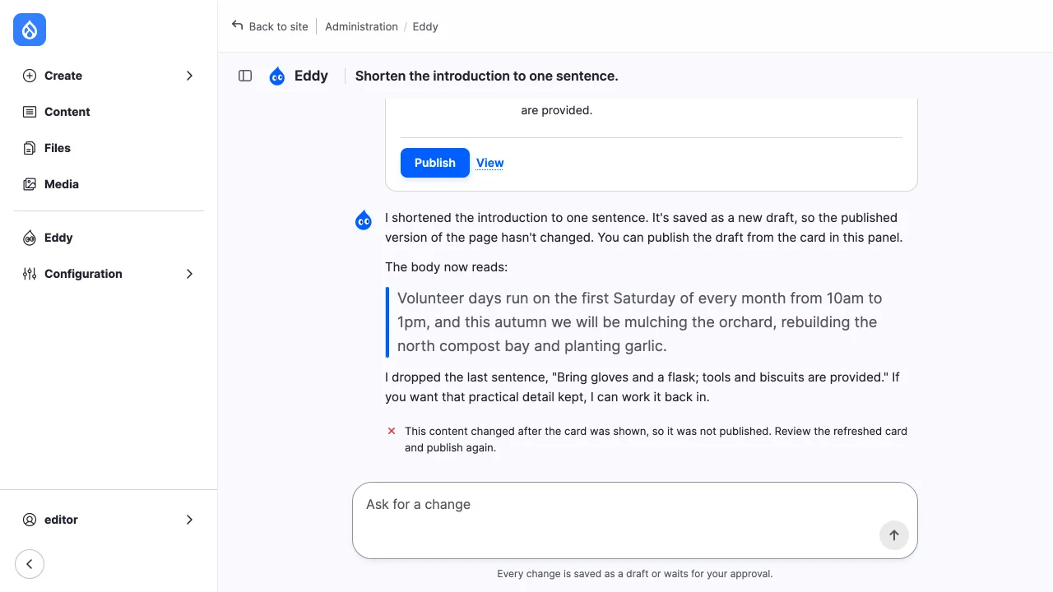Open the Files menu item
Screen dimensions: 1053x592
109,148
